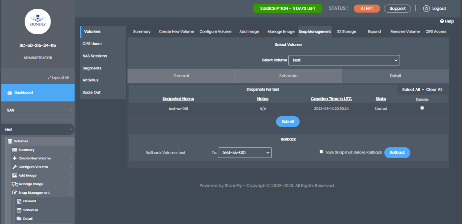
Task: Open the Schedule tab in Snap Management
Action: (x=288, y=76)
